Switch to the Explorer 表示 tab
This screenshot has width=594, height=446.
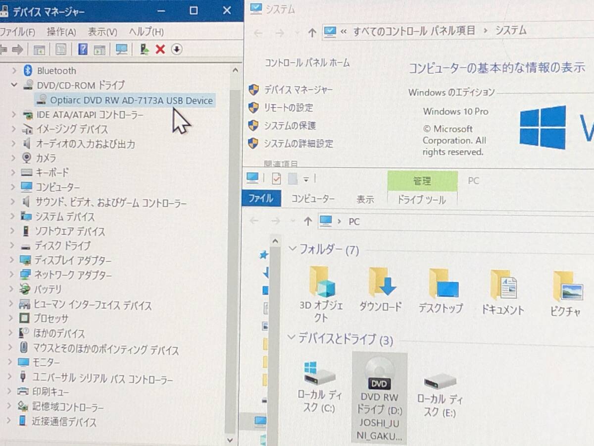[365, 199]
